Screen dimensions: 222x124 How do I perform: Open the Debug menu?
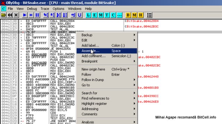[32, 9]
